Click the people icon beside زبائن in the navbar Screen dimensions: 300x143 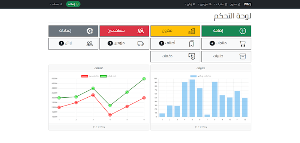point(194,4)
